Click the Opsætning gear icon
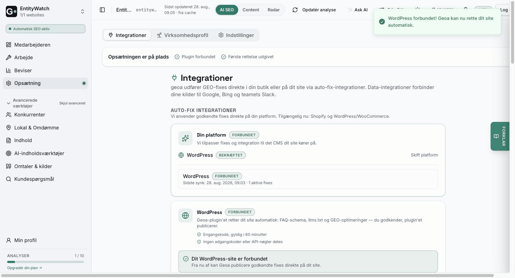The height and width of the screenshot is (278, 515). coord(9,83)
